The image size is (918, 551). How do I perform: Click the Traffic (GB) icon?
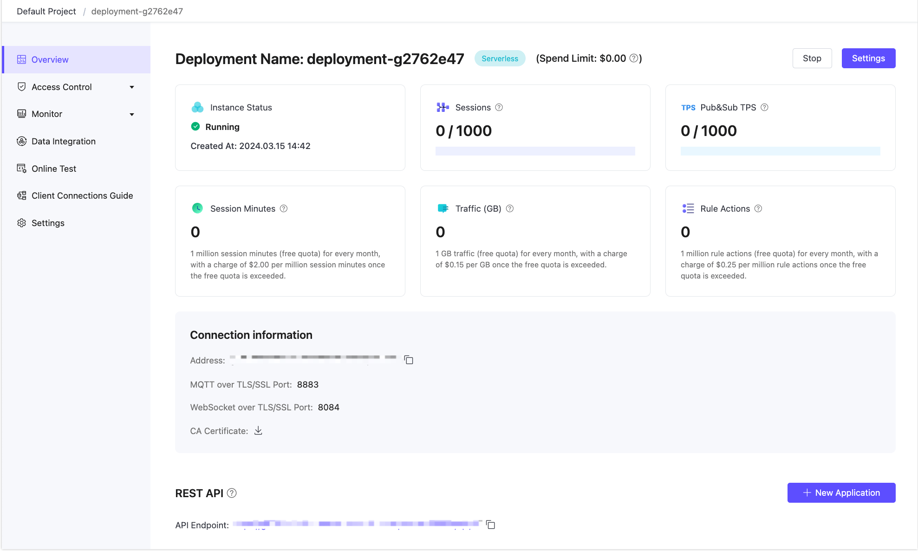coord(443,208)
